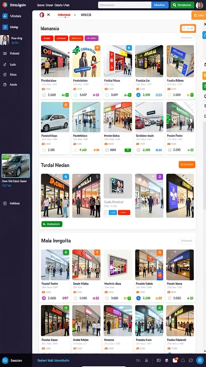Screen dimensions: 206x367
Task: Click the gray outlined button under the orange dropdown
Action: click(x=186, y=38)
